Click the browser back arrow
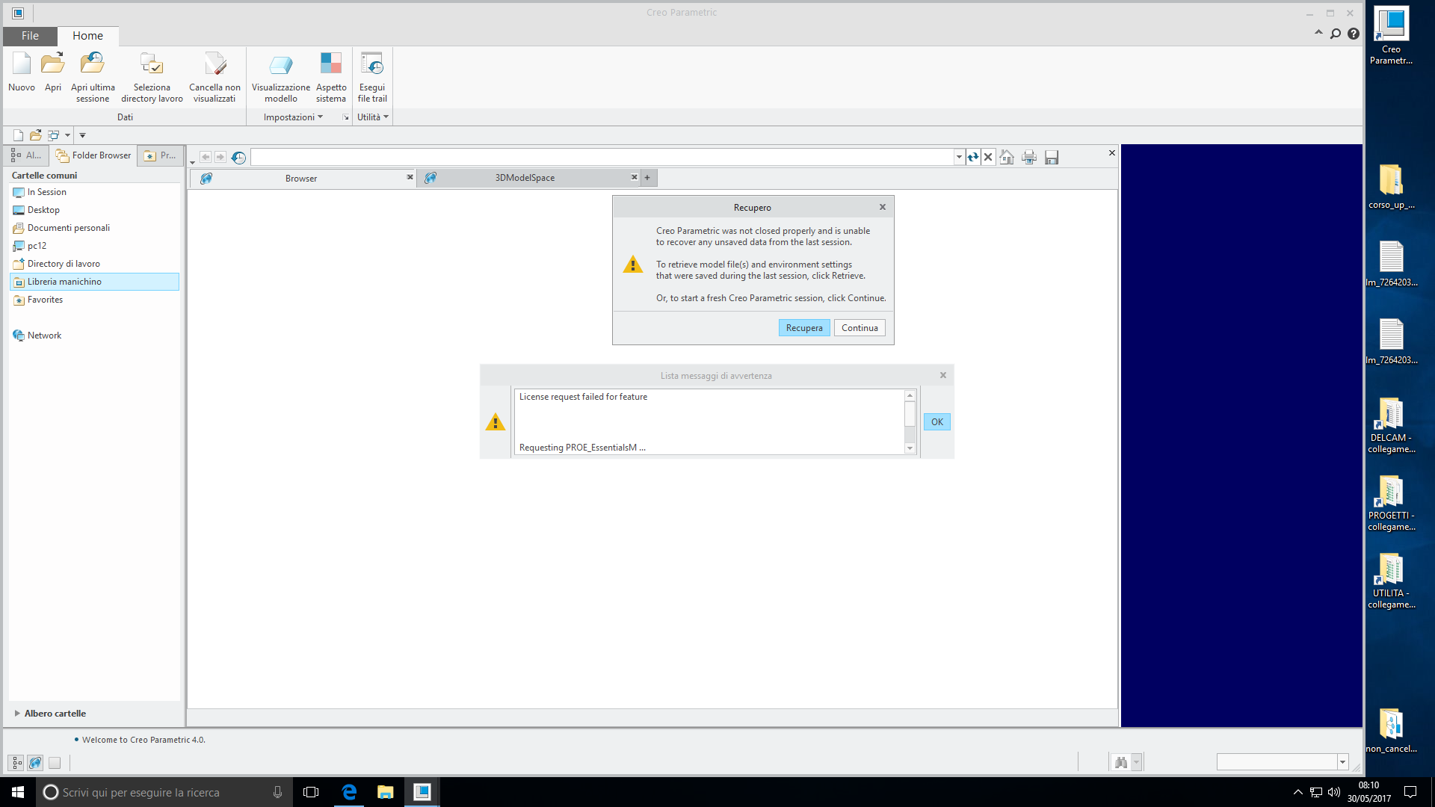Viewport: 1435px width, 807px height. click(x=206, y=157)
